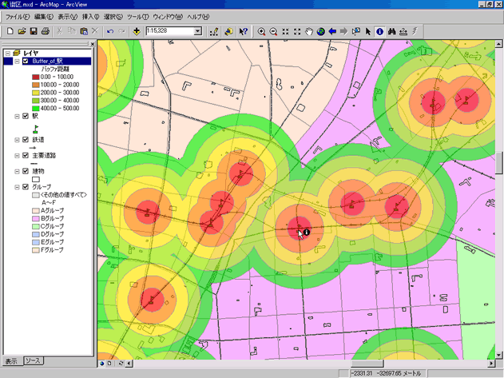Click the Hyperlink lightning icon
The width and height of the screenshot is (504, 378).
tap(415, 31)
